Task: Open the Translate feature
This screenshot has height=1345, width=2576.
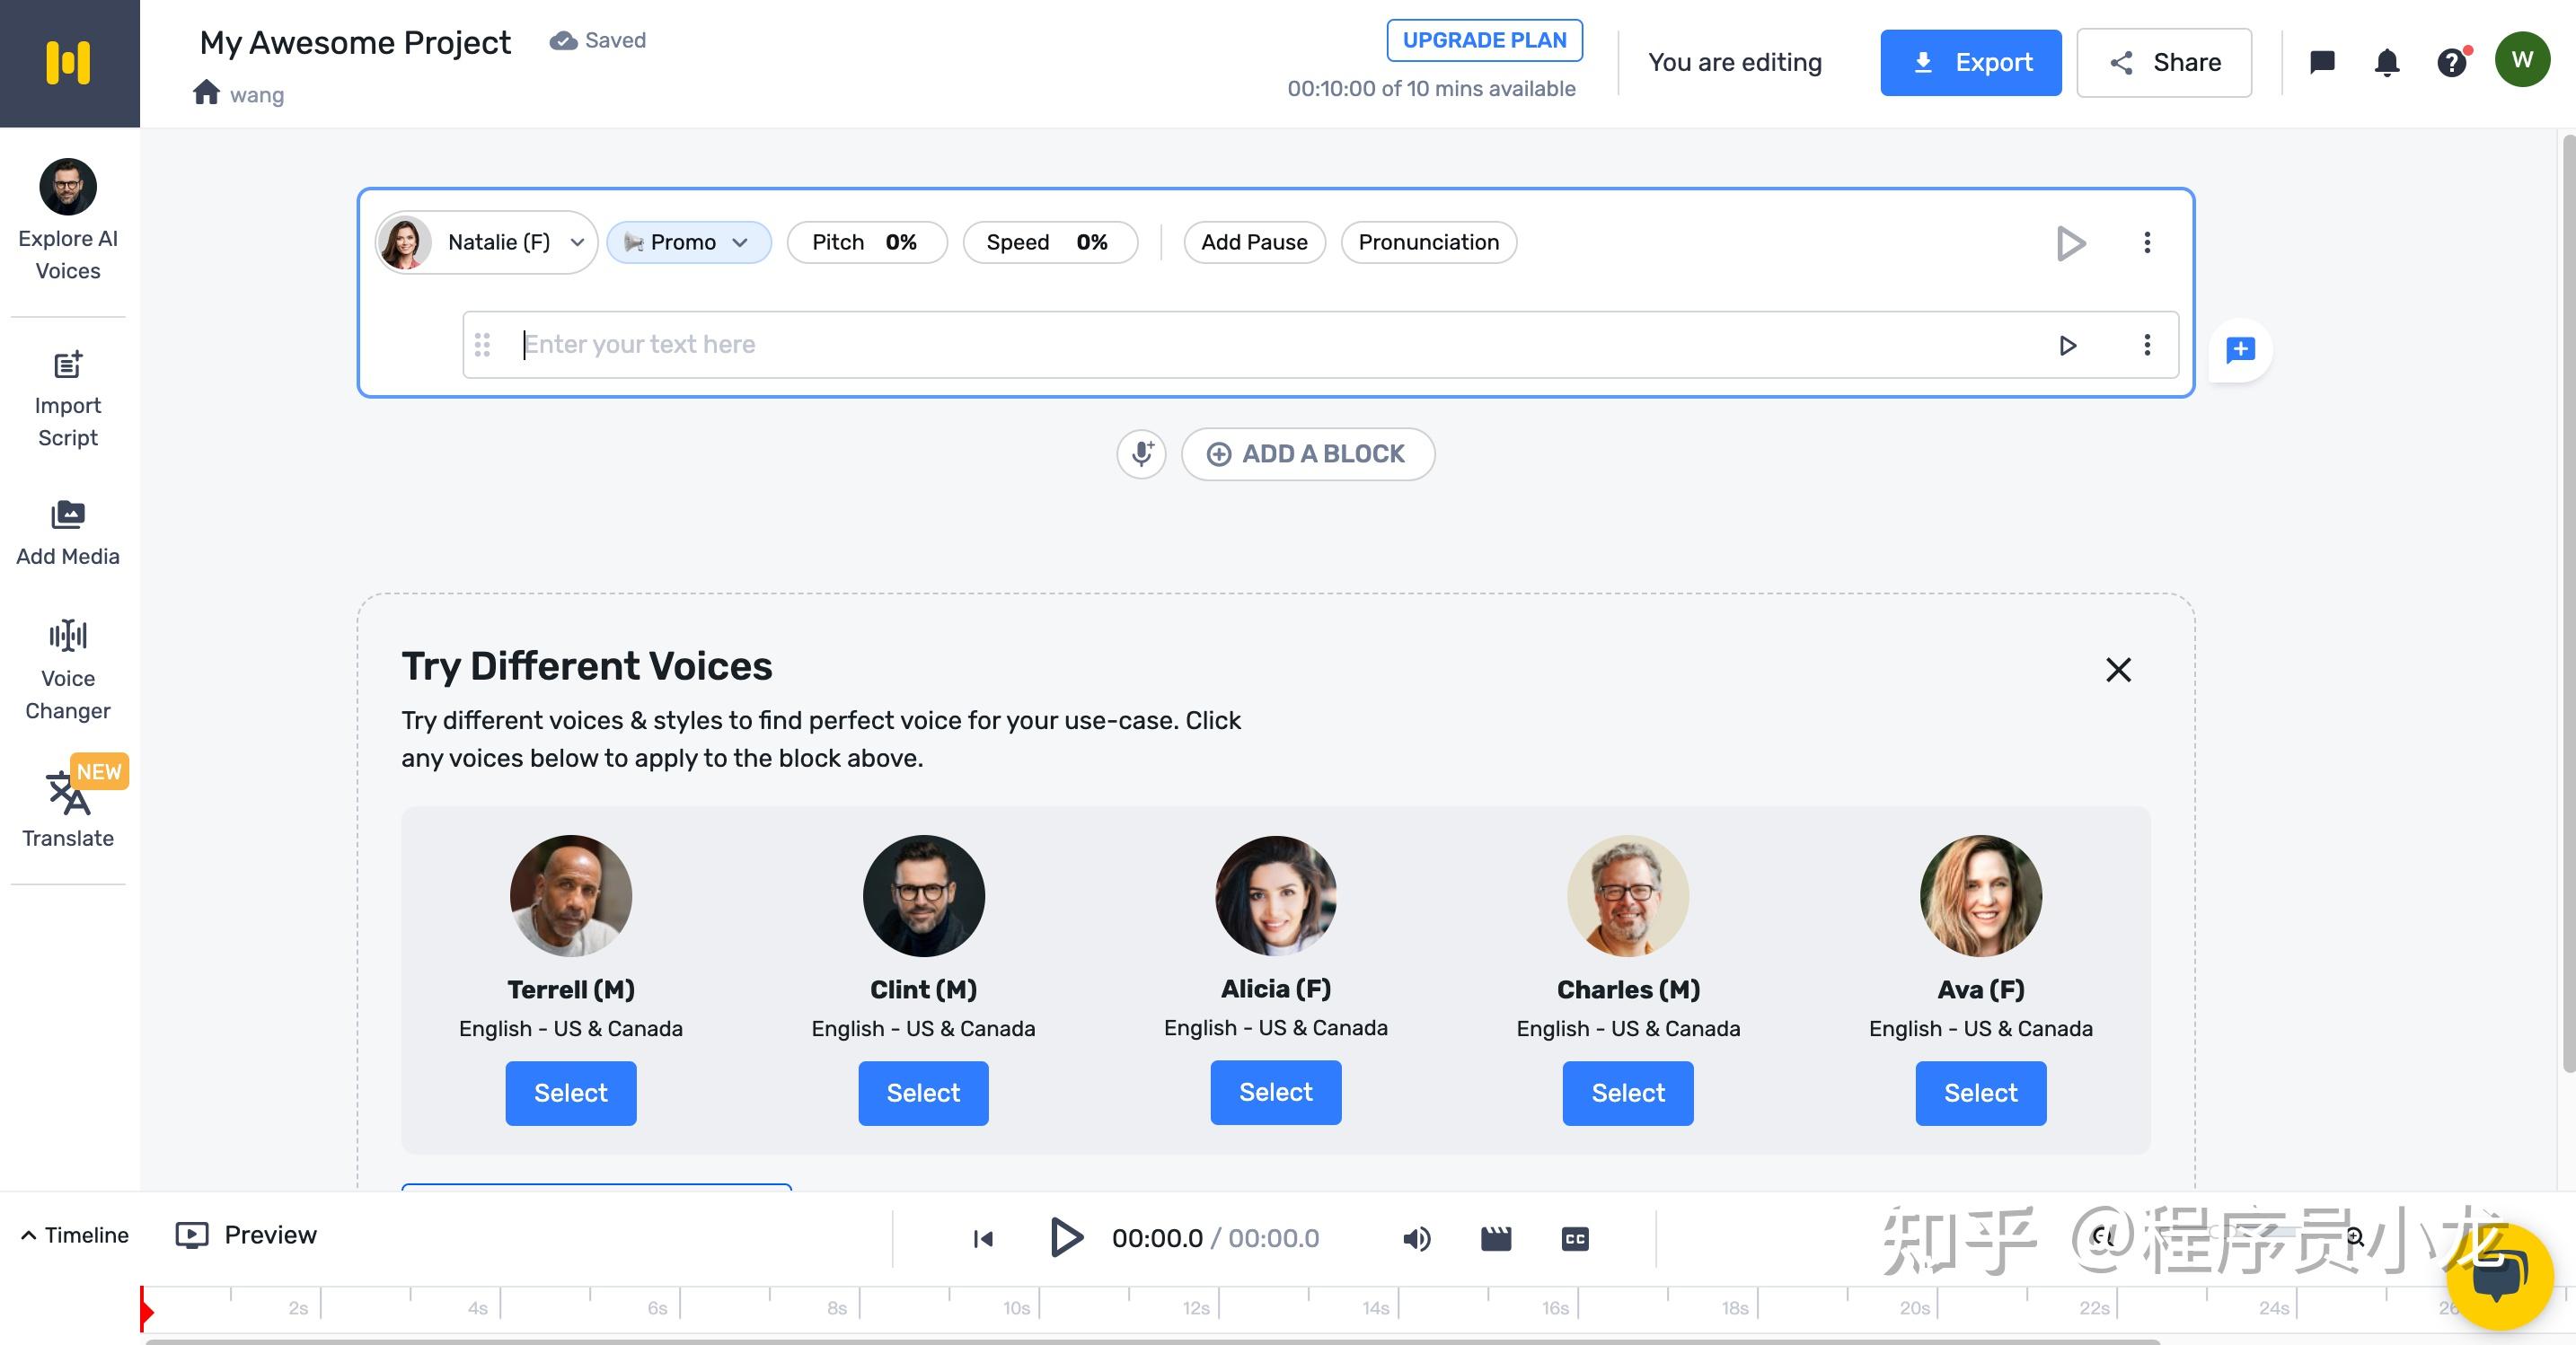Action: pos(67,808)
